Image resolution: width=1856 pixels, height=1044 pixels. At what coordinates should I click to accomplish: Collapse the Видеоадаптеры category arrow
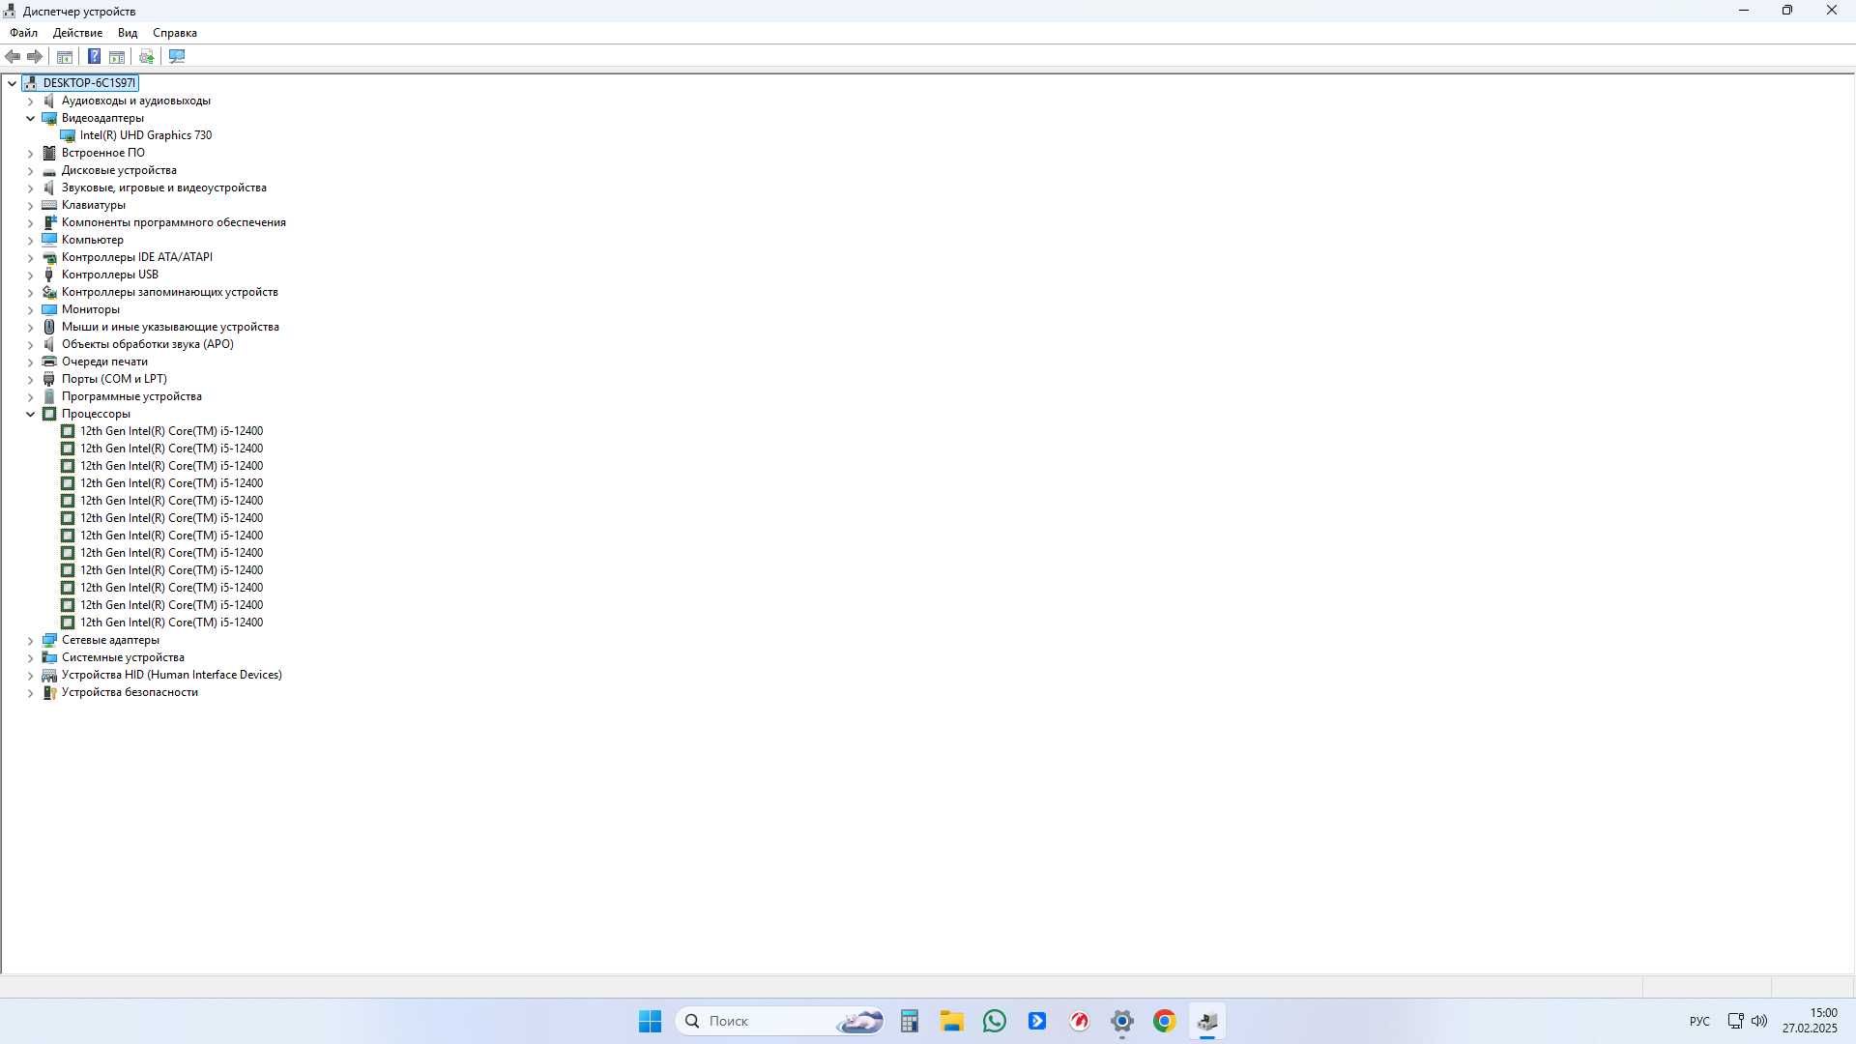point(30,118)
